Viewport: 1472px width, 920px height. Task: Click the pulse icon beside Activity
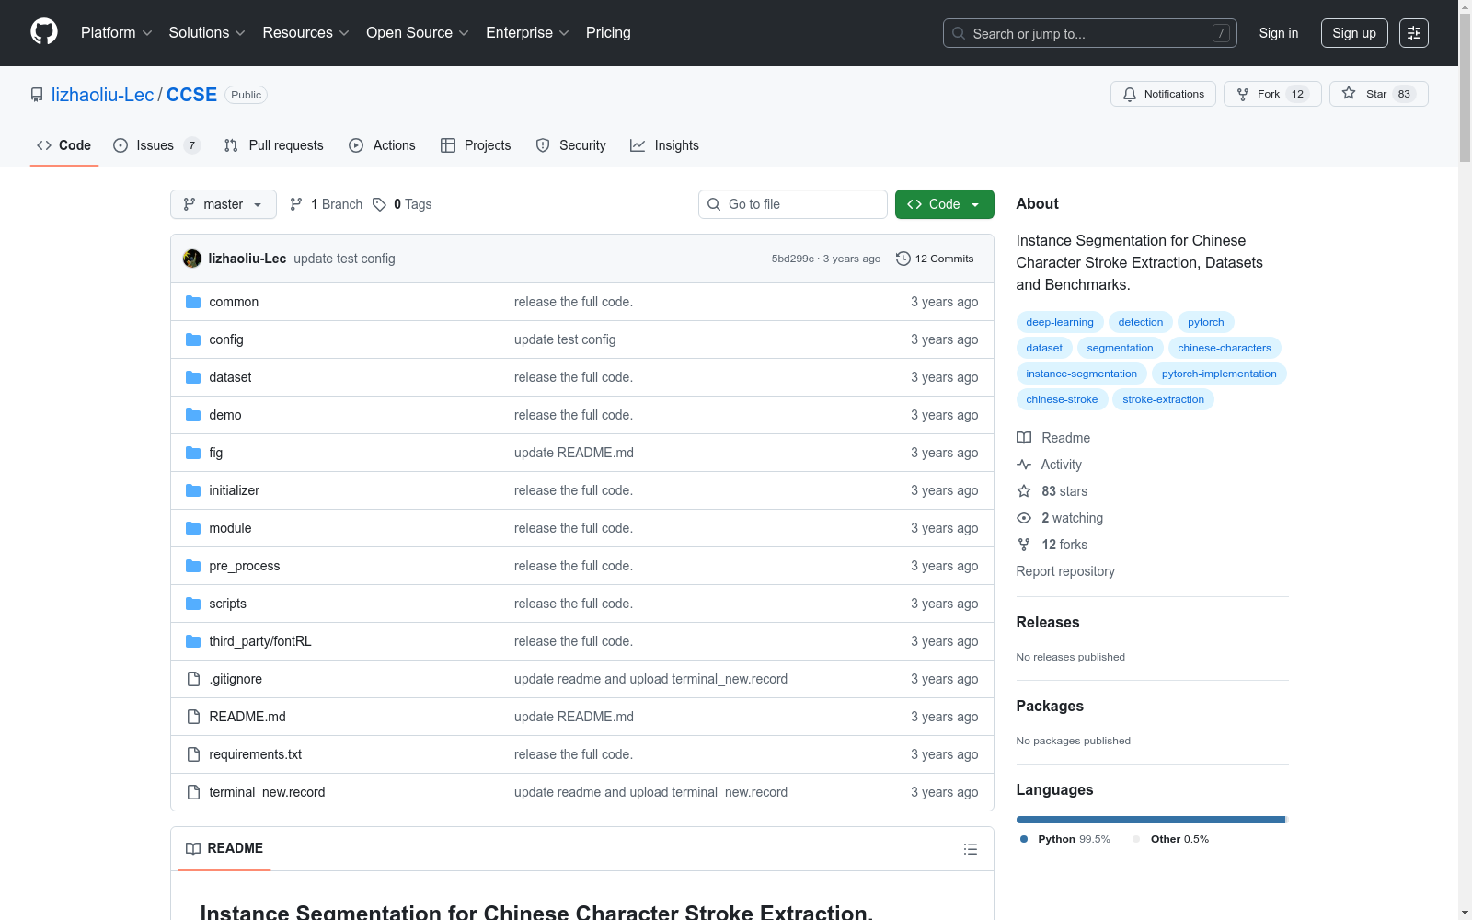[1024, 465]
